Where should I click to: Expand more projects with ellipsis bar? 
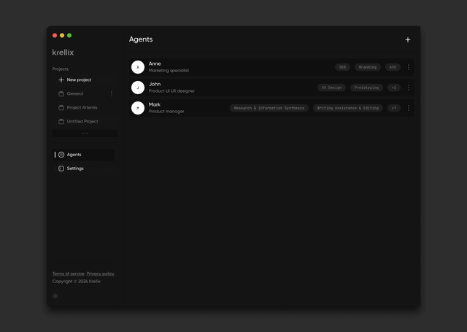(85, 133)
